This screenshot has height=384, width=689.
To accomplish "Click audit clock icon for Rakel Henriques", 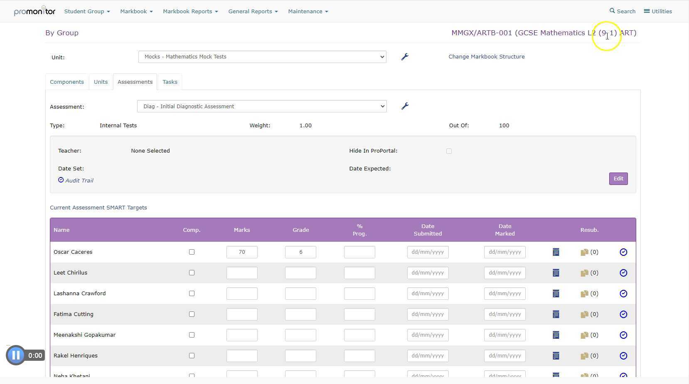I will point(623,356).
